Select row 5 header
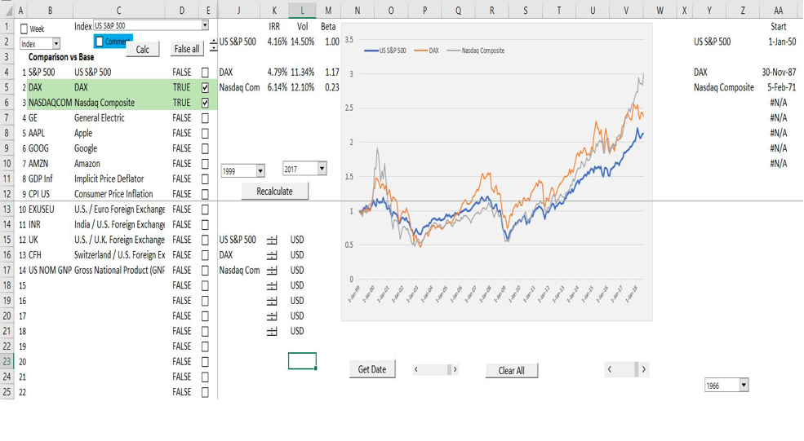This screenshot has width=804, height=441. point(7,87)
